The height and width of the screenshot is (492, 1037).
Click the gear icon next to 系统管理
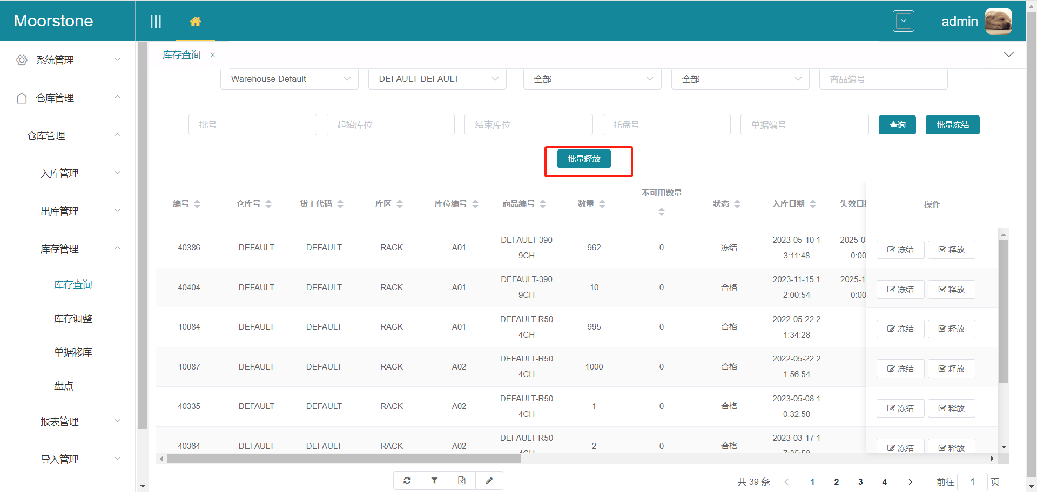tap(22, 60)
